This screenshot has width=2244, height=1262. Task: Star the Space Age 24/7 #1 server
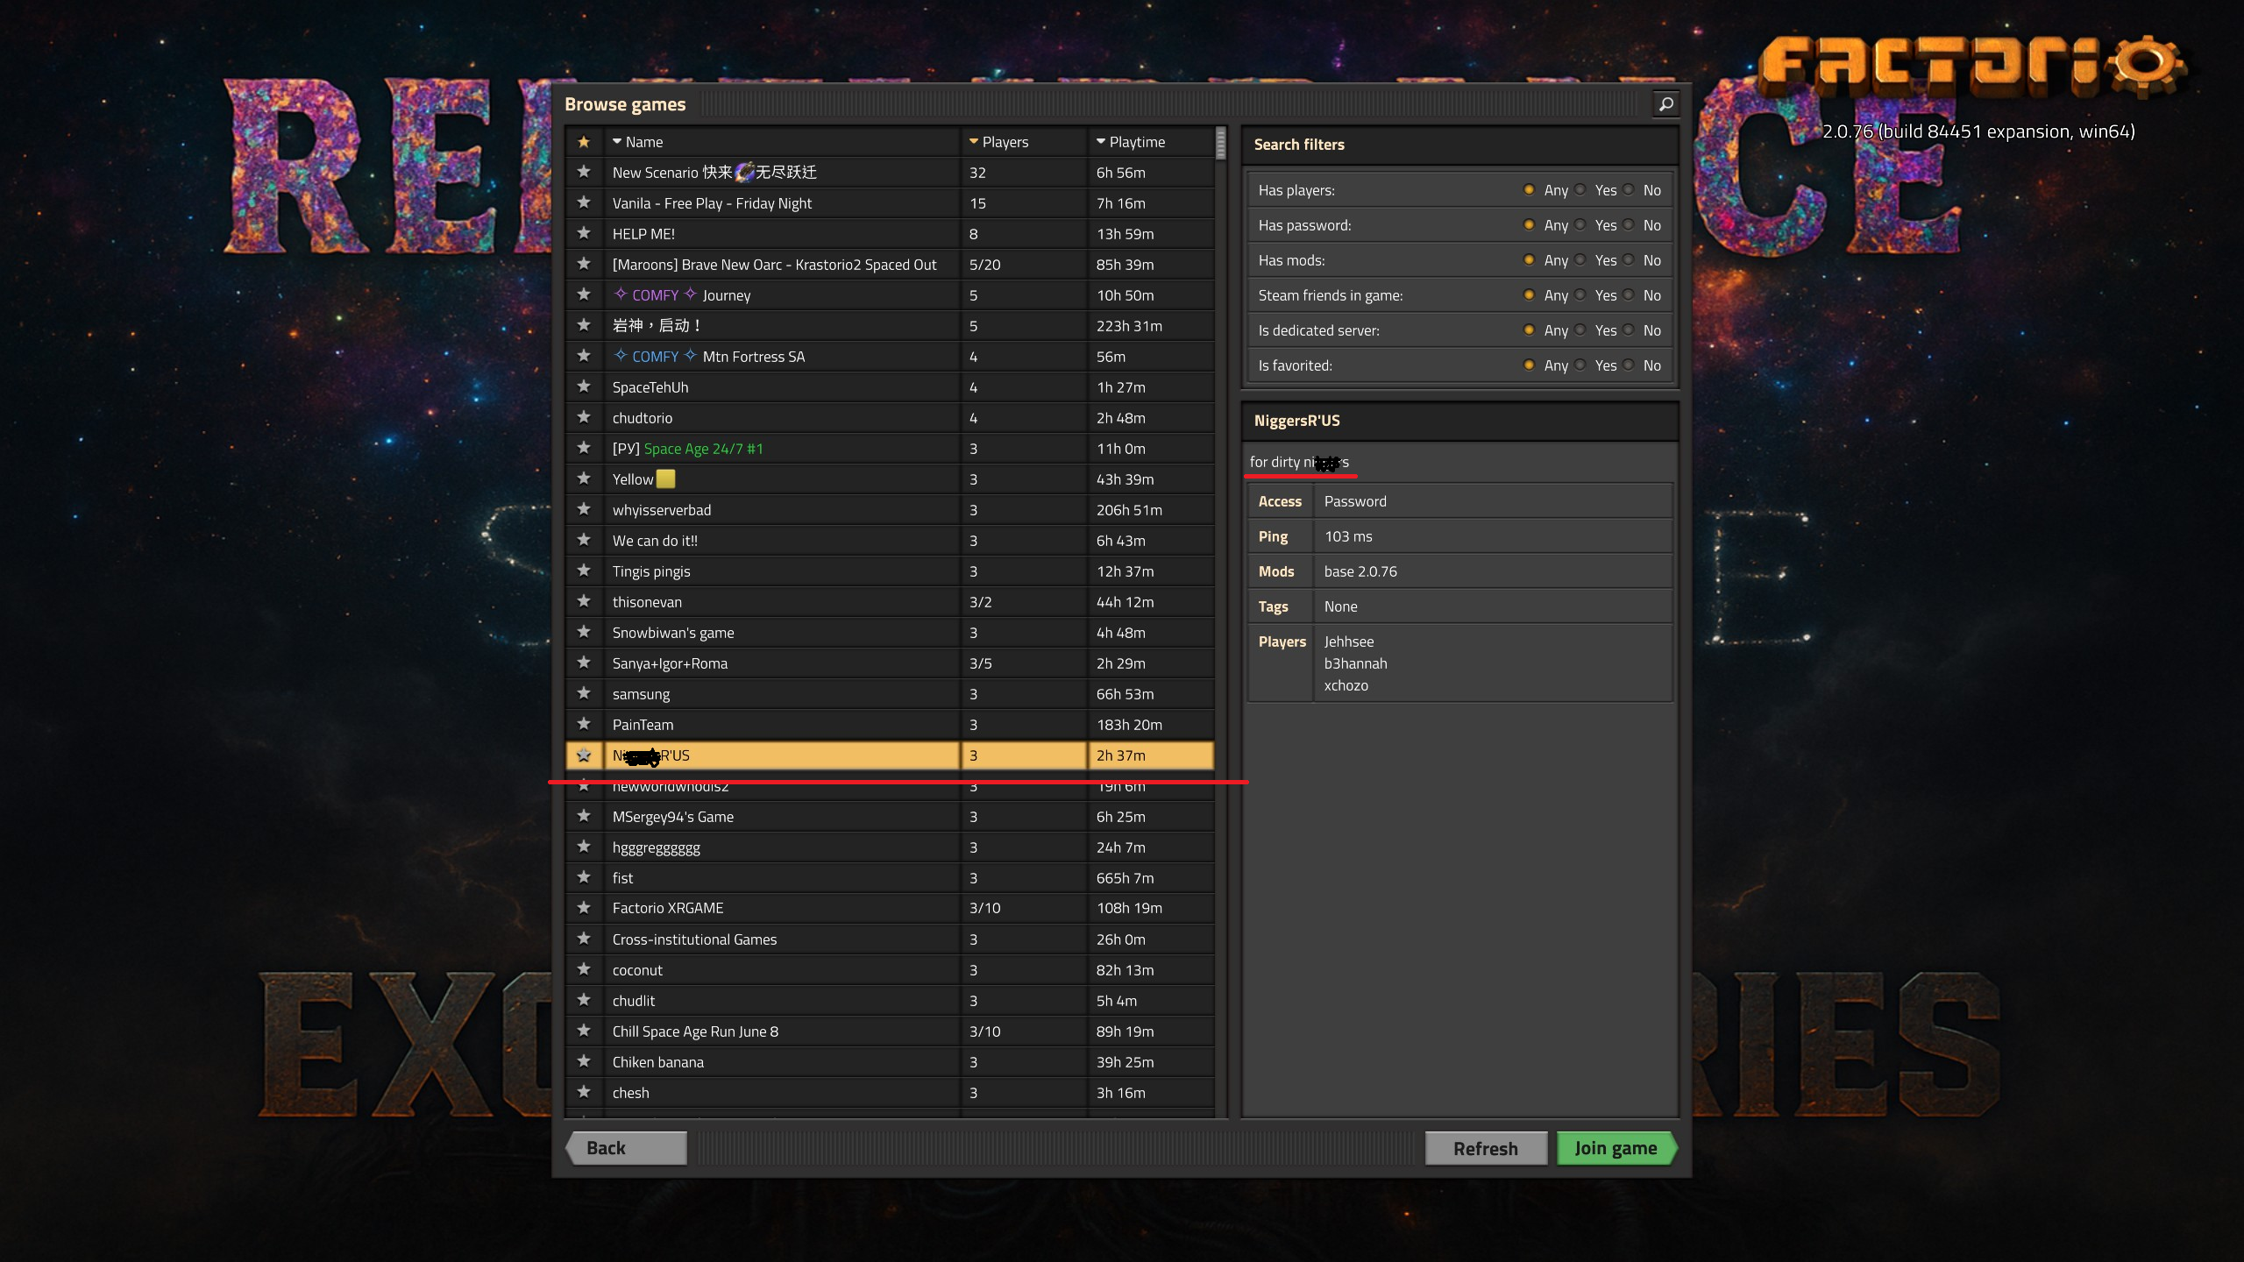pos(584,449)
